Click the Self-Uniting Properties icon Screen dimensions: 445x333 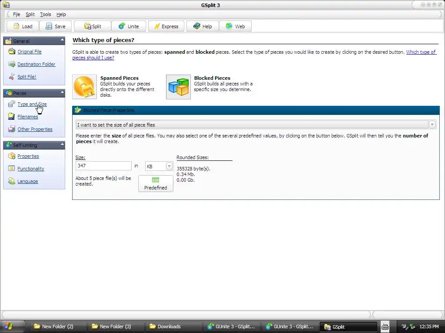tap(12, 156)
